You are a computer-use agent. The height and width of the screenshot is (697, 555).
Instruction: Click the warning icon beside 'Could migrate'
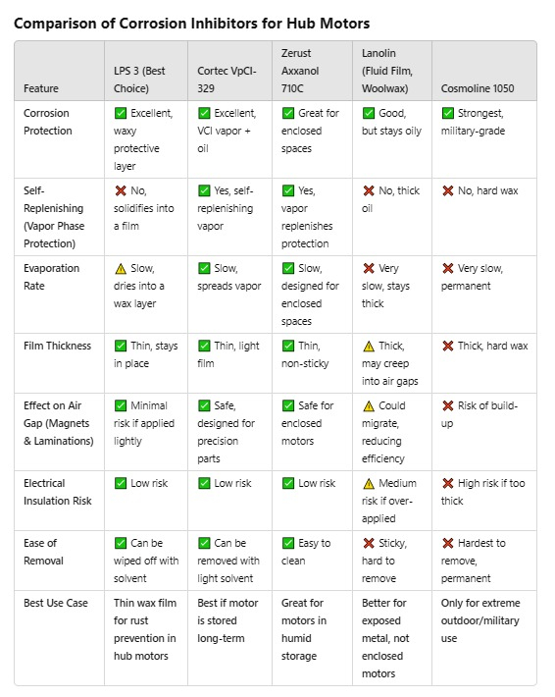pos(369,405)
